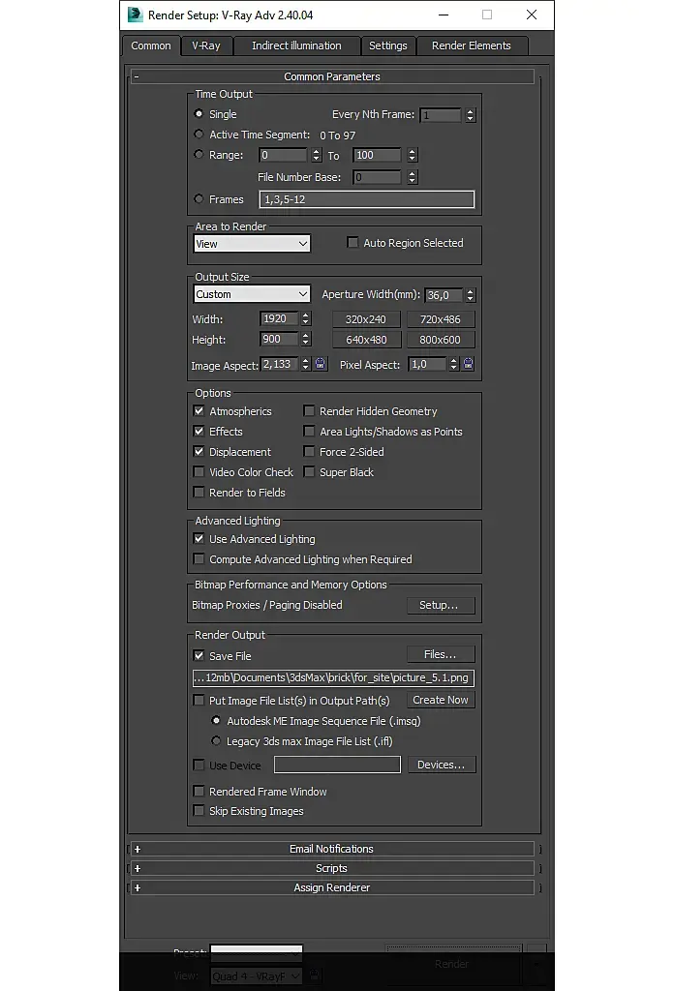The height and width of the screenshot is (991, 674).
Task: Click the 3ds Max application icon in title bar
Action: click(x=135, y=15)
